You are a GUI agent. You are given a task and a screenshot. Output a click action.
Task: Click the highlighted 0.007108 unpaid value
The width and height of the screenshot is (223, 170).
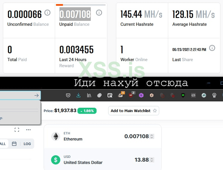(75, 14)
